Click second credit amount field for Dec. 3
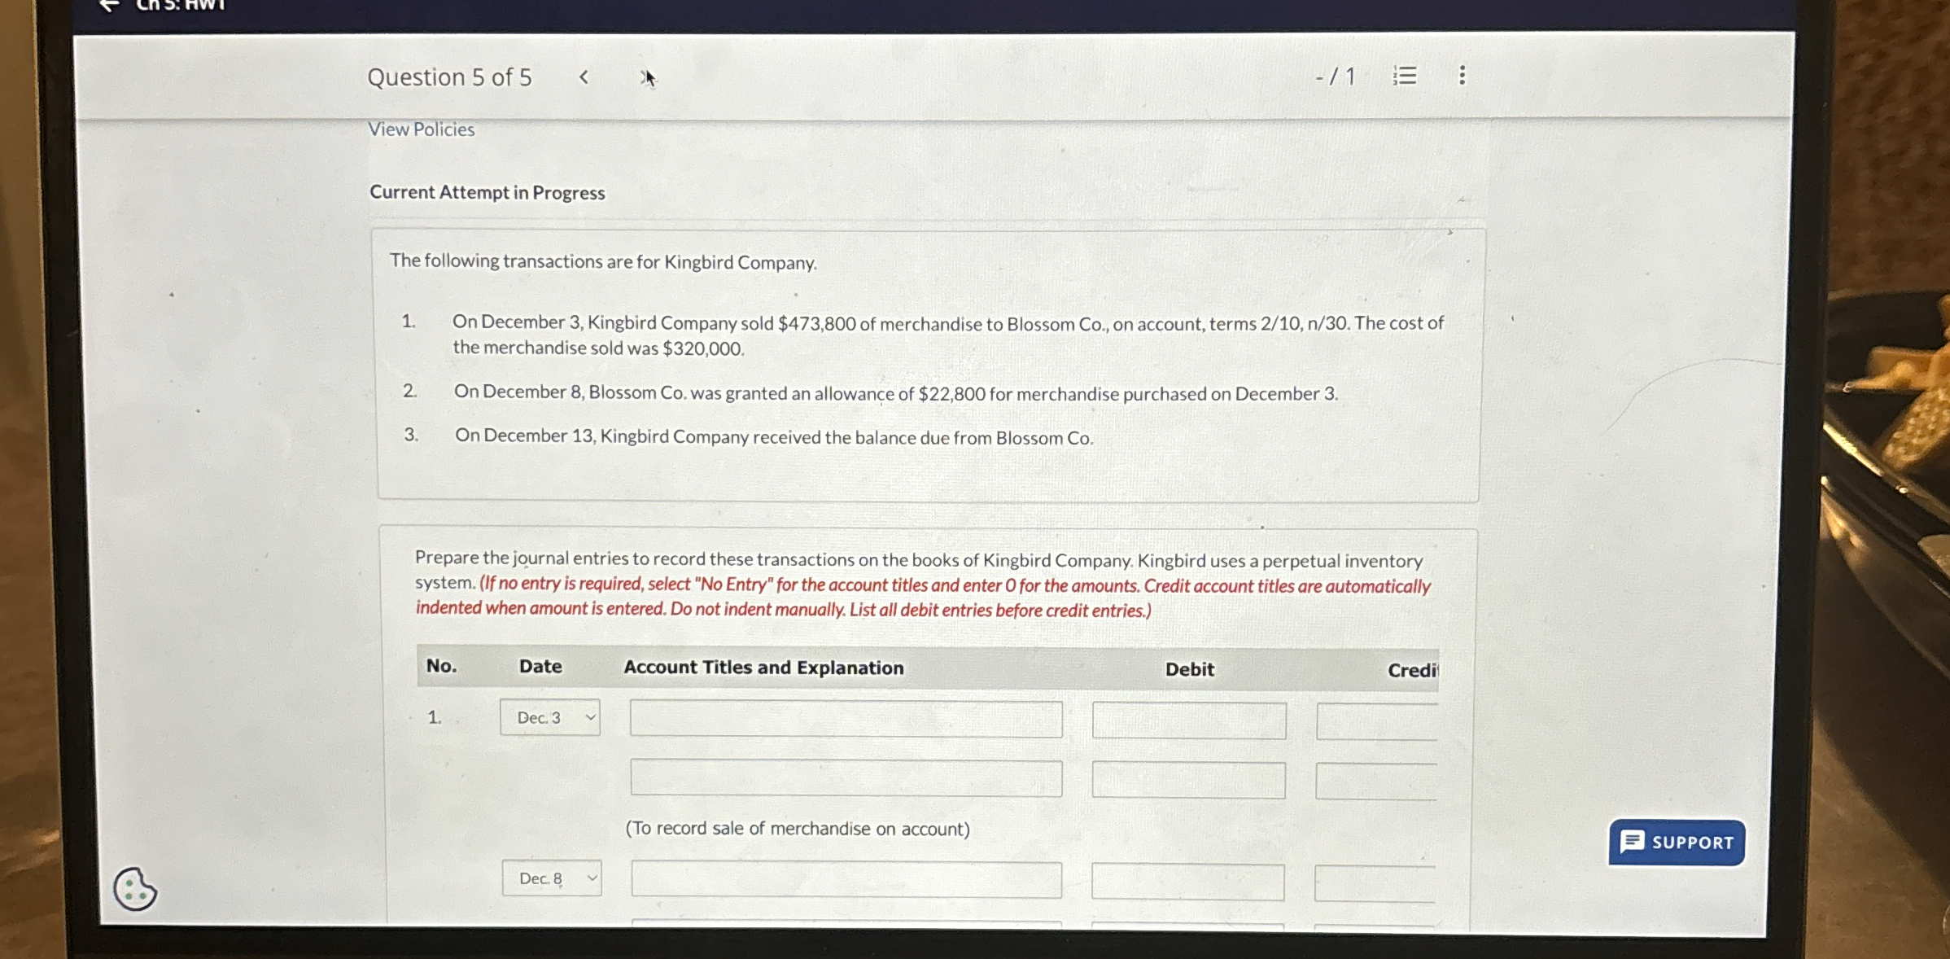The width and height of the screenshot is (1950, 959). coord(1375,781)
